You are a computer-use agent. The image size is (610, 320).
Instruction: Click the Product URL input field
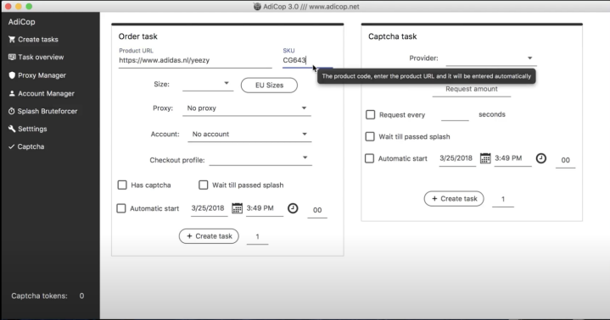point(195,61)
